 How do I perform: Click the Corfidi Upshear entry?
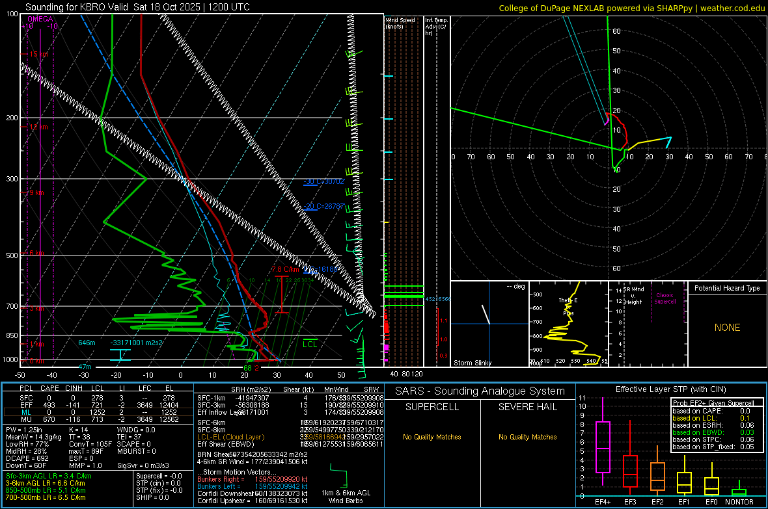[253, 501]
